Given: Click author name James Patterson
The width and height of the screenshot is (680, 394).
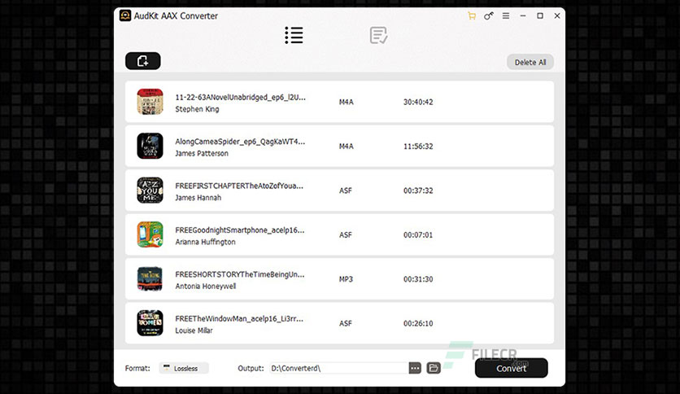Looking at the screenshot, I should click(x=202, y=153).
